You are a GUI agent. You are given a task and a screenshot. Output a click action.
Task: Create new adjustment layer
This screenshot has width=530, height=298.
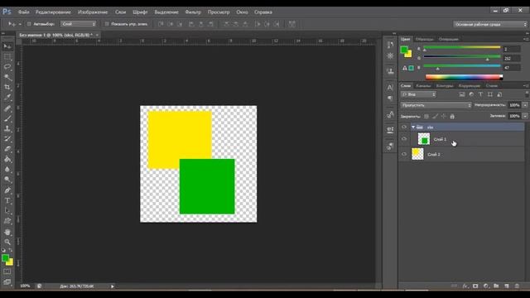point(486,286)
